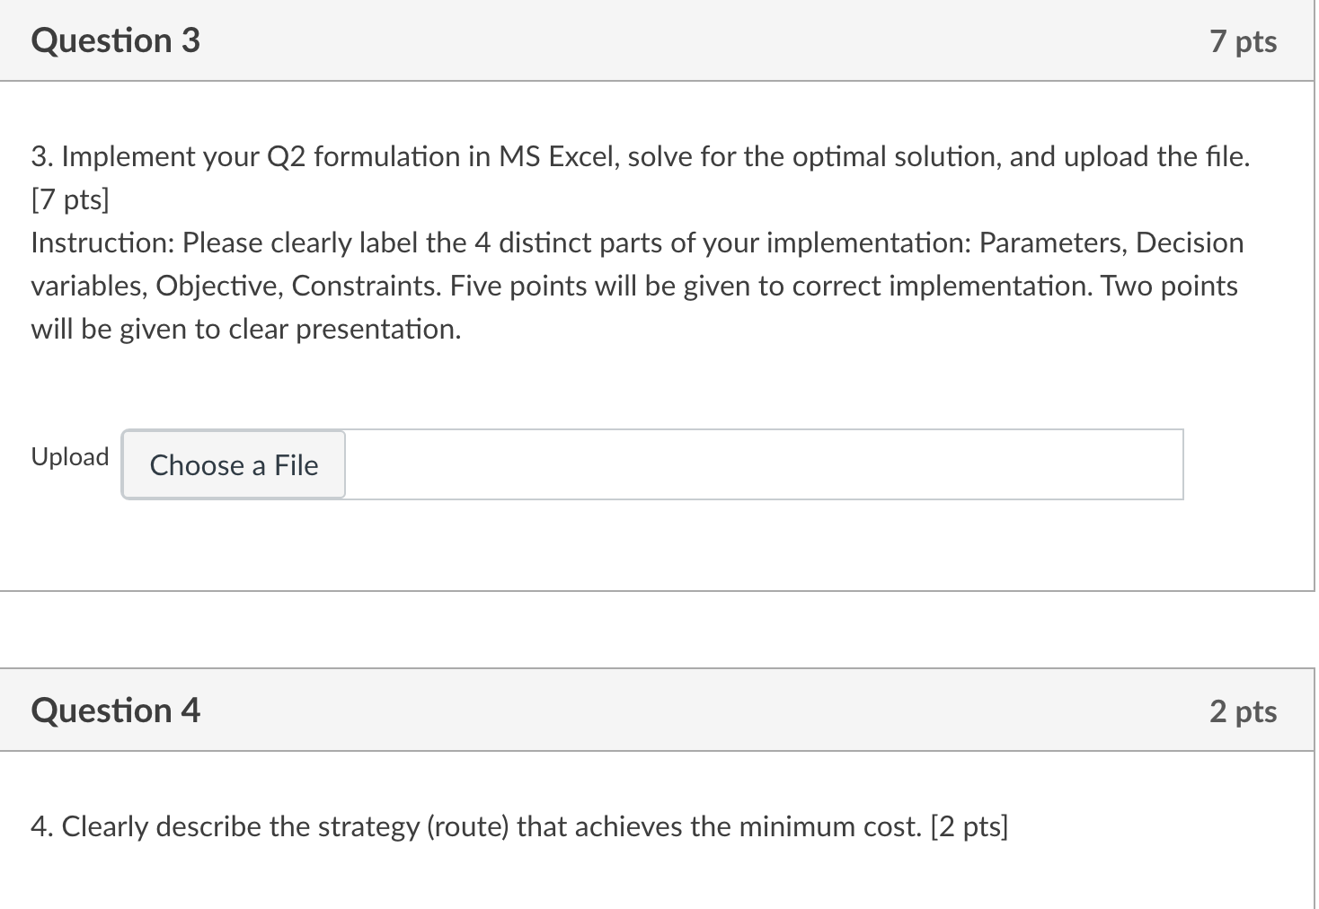Click the Upload label
Screen dimensions: 1319x909
70,457
